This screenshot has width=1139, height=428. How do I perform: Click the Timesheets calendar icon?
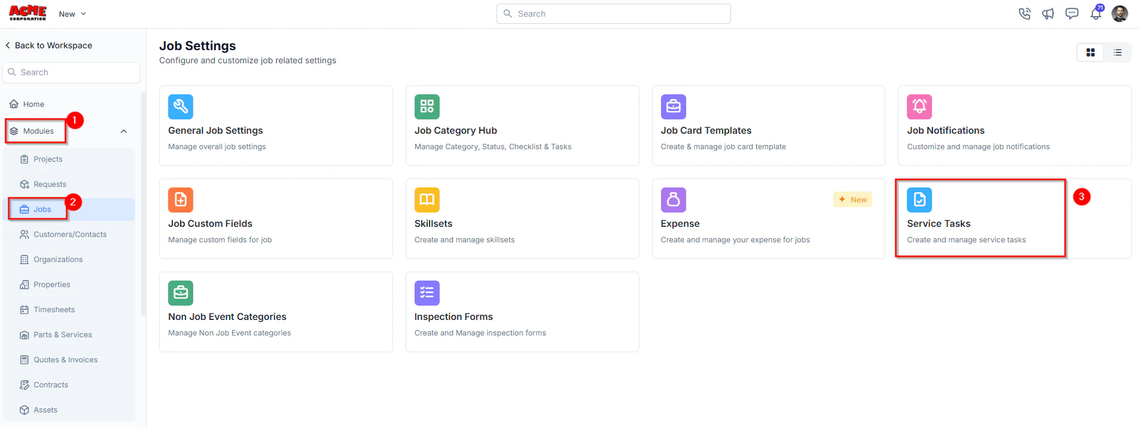(25, 310)
